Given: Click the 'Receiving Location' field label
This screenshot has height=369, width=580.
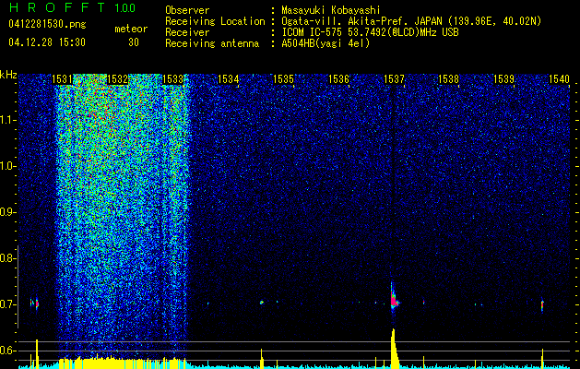Looking at the screenshot, I should pos(215,21).
